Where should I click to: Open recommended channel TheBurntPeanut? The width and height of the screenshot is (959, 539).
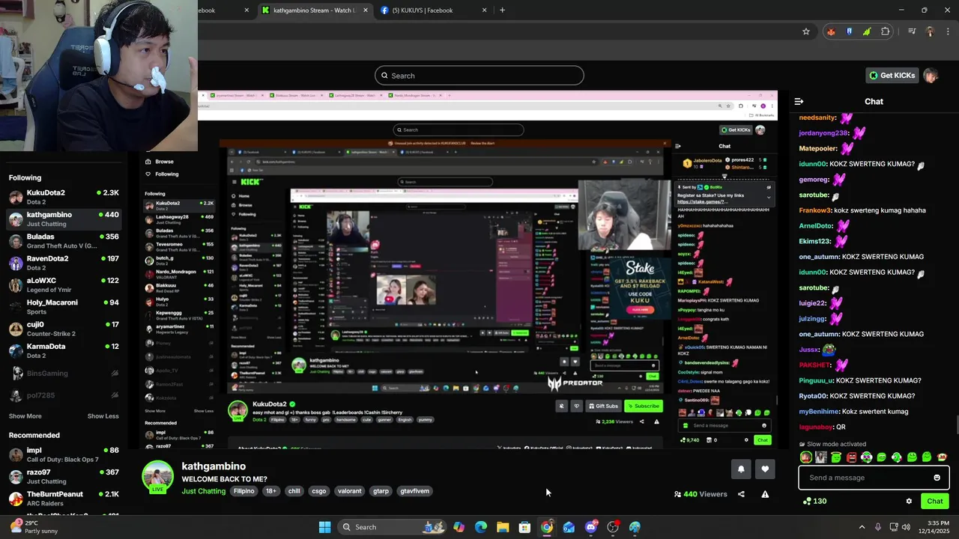point(64,499)
